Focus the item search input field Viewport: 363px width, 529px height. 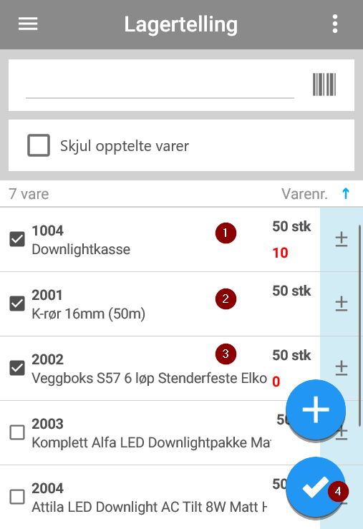[x=160, y=86]
